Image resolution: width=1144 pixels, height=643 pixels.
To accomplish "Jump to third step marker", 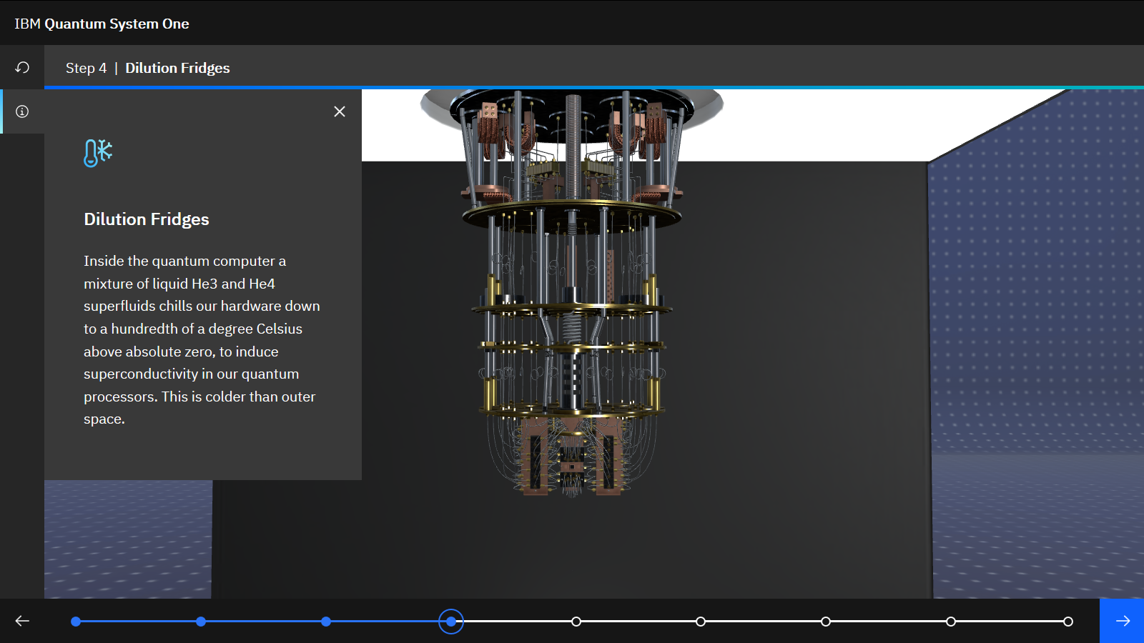I will [x=326, y=622].
